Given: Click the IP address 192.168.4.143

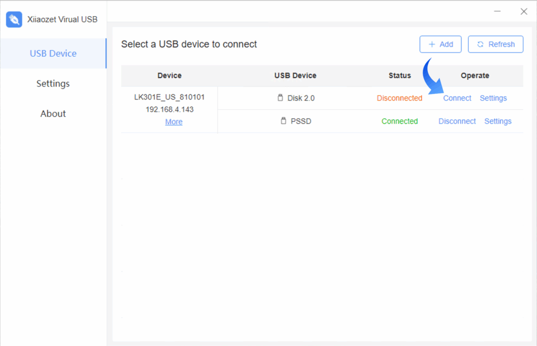Looking at the screenshot, I should pos(169,110).
